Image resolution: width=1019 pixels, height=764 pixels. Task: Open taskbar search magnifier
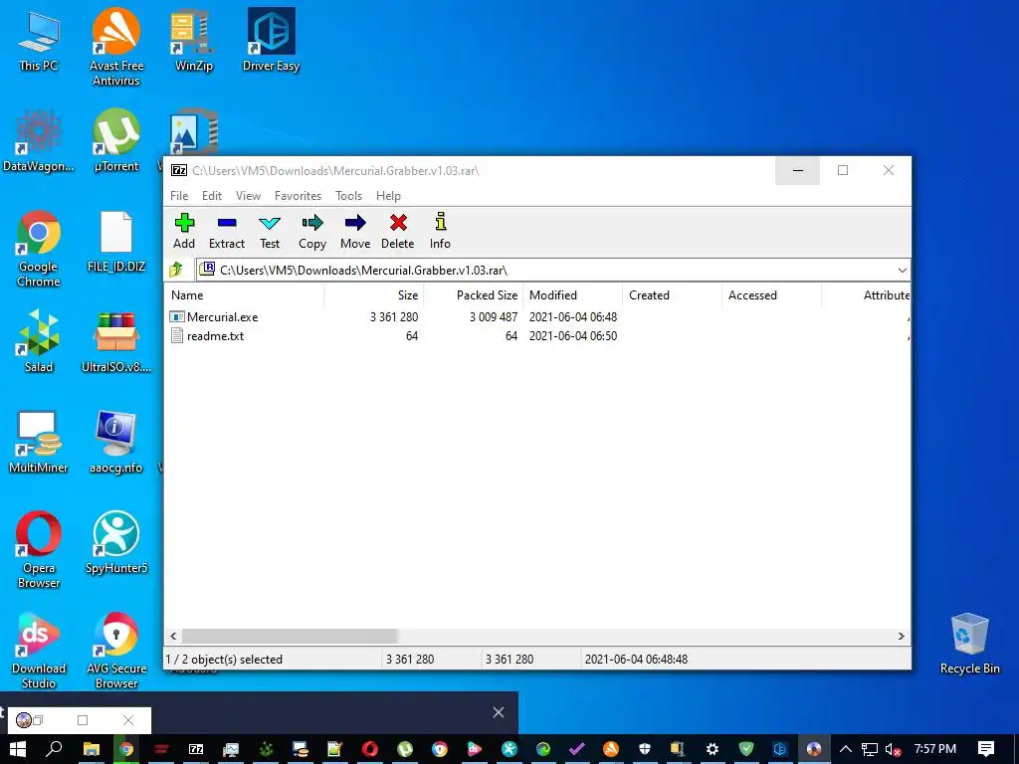(55, 749)
